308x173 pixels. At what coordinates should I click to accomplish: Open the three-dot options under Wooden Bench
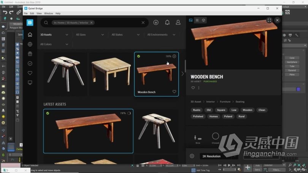199,88
